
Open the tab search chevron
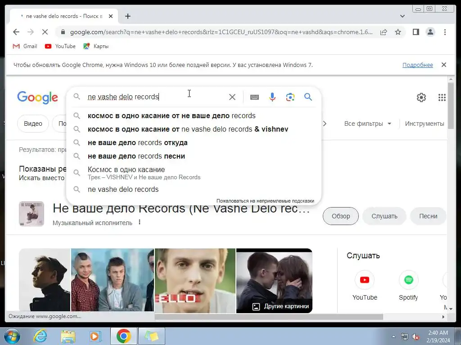(x=402, y=16)
